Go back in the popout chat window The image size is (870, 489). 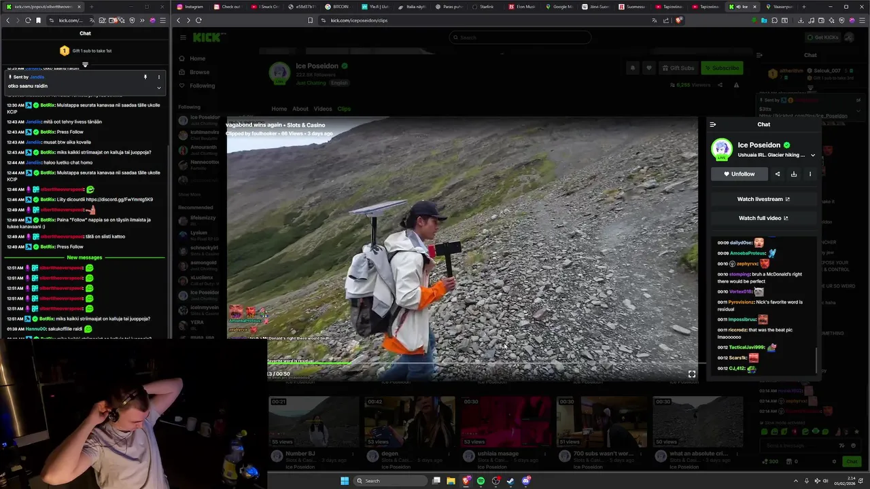8,20
